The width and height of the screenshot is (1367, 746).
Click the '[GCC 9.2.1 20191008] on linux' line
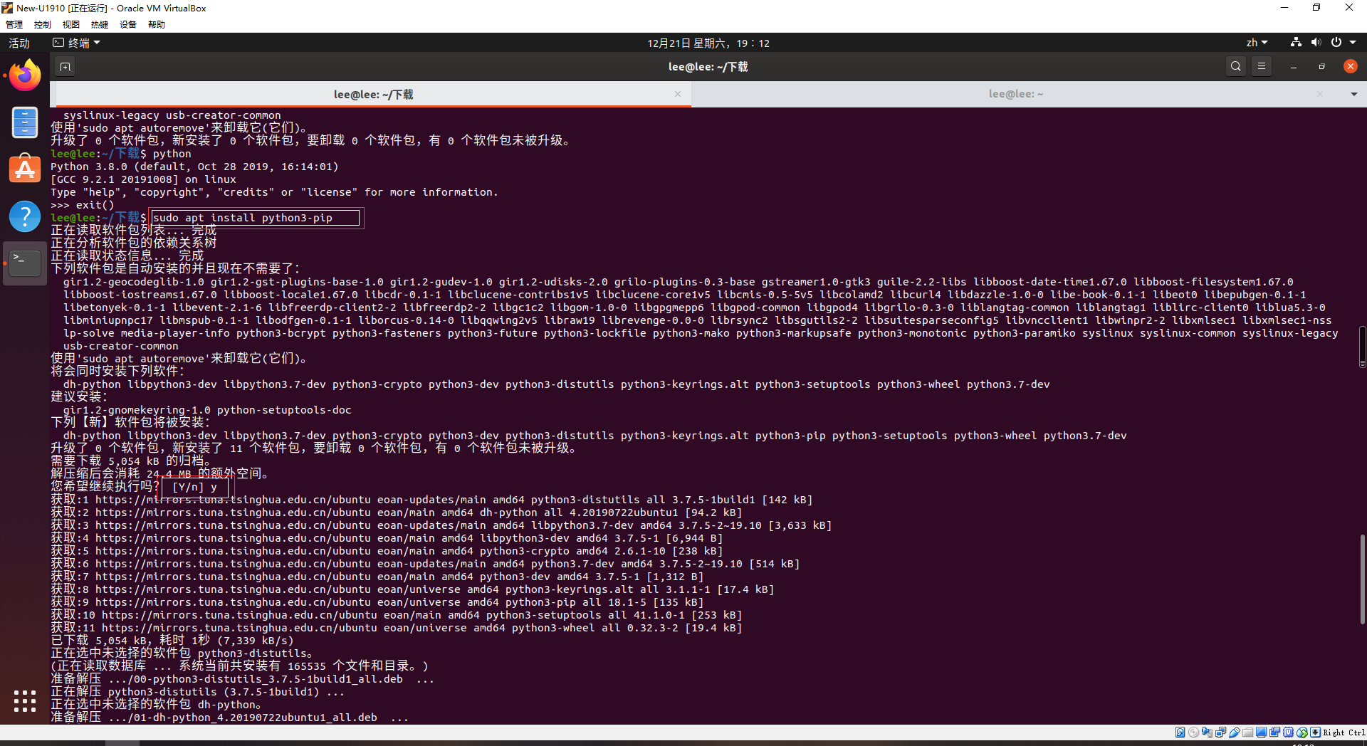tap(143, 179)
